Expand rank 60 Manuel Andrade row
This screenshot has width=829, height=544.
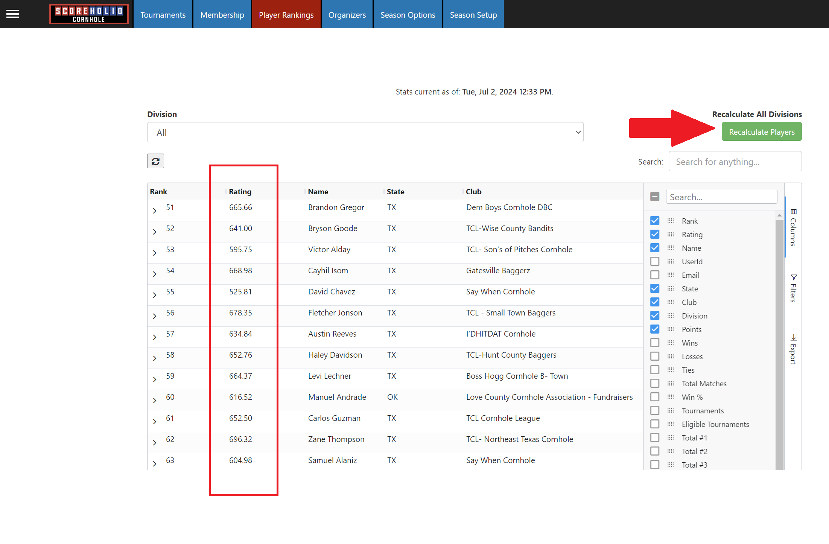click(x=155, y=401)
